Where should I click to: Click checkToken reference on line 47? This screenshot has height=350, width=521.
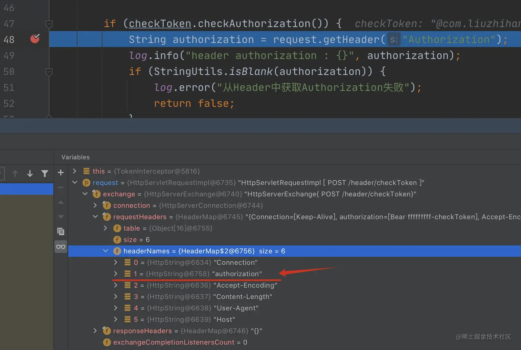[x=160, y=23]
